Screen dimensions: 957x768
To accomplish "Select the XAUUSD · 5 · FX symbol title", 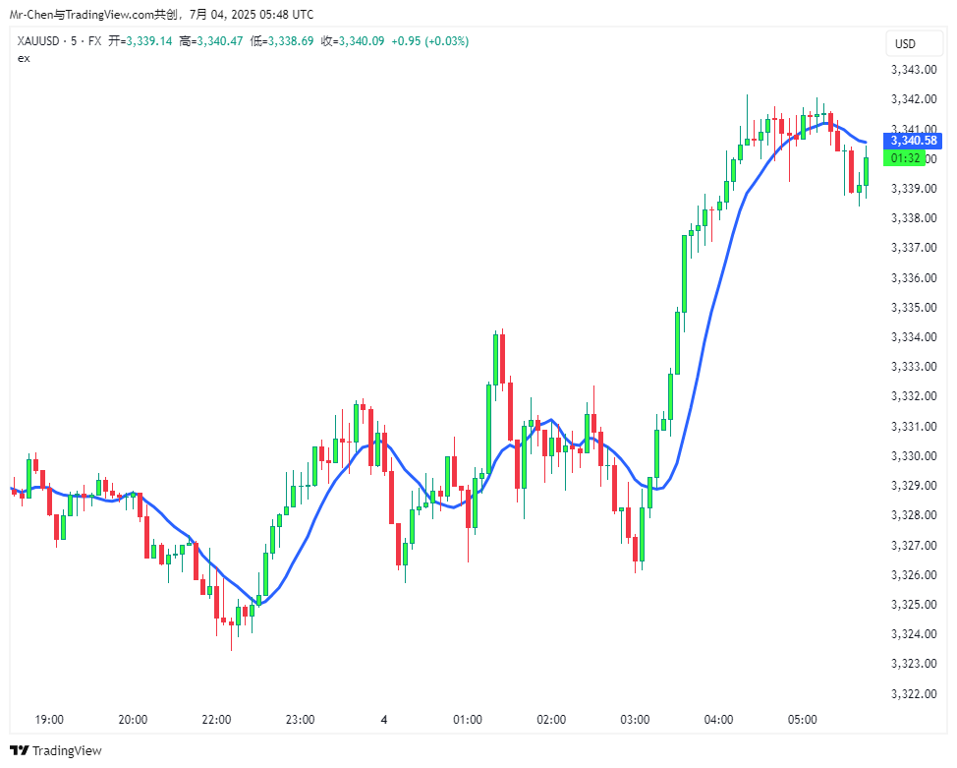I will click(59, 41).
